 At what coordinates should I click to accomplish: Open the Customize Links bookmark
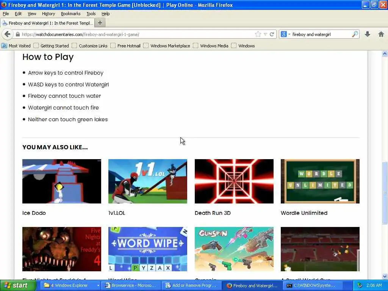tap(89, 46)
